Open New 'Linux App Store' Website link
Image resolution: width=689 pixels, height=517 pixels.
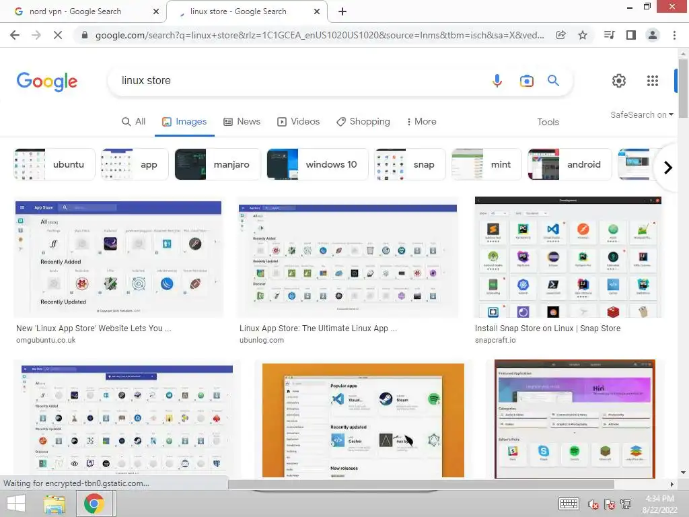point(94,329)
